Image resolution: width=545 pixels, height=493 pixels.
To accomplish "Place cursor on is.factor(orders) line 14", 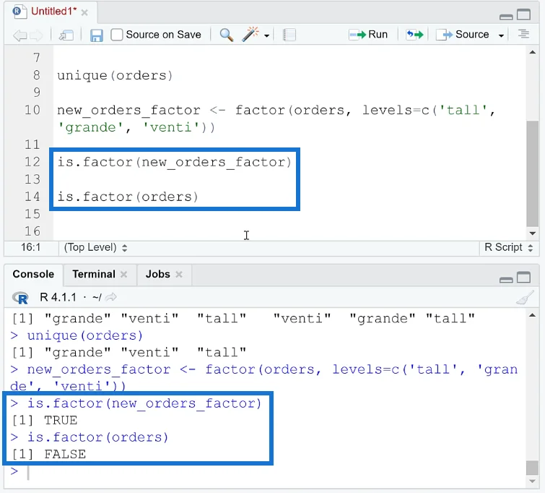I will [128, 197].
